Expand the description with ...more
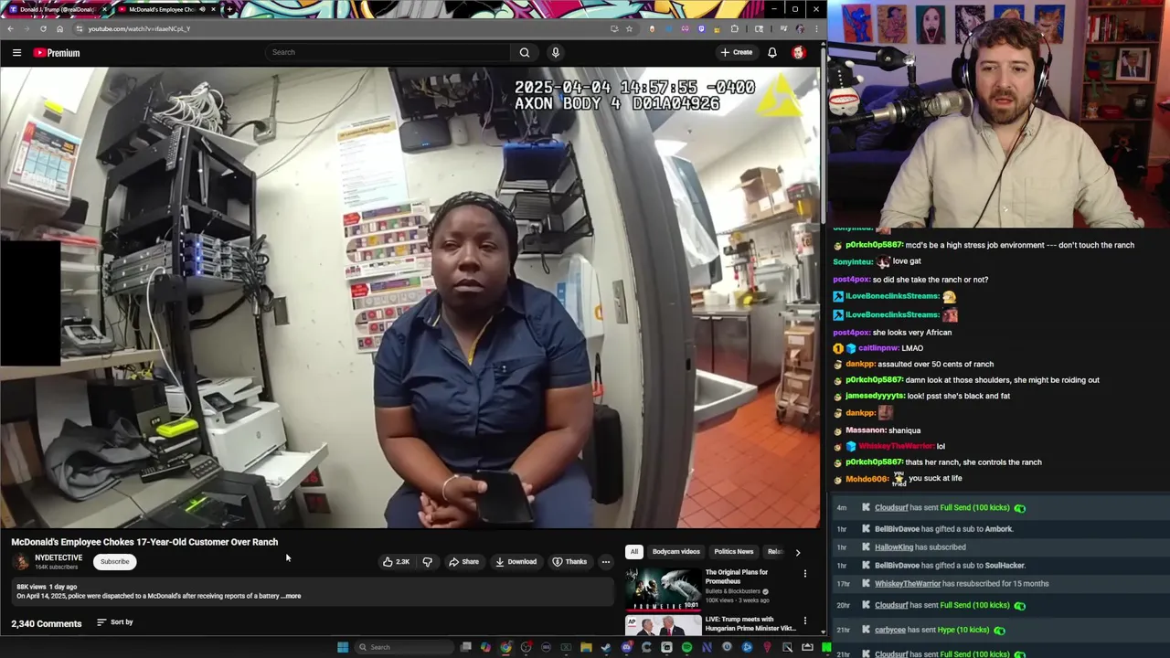1170x658 pixels. (x=292, y=596)
